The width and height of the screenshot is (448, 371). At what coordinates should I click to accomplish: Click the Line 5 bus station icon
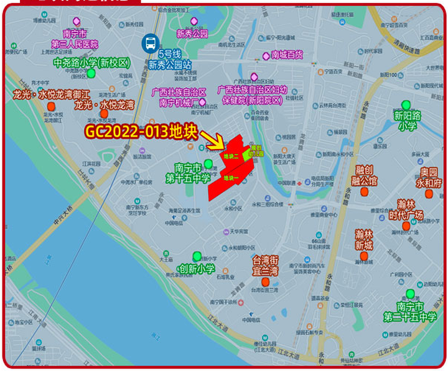point(151,44)
